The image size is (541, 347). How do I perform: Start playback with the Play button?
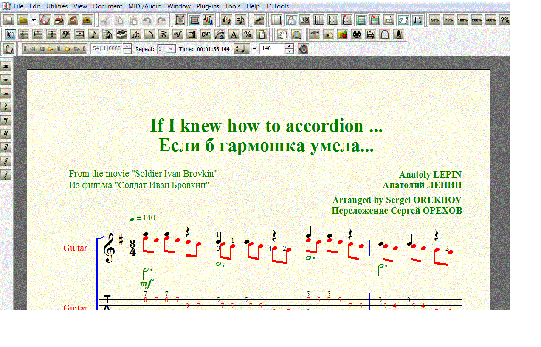point(51,49)
